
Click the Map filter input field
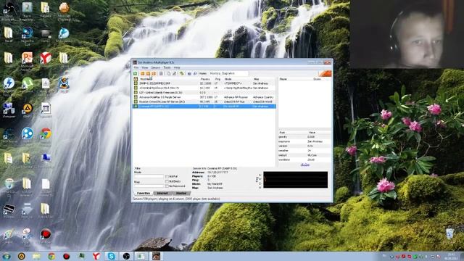tap(149, 186)
